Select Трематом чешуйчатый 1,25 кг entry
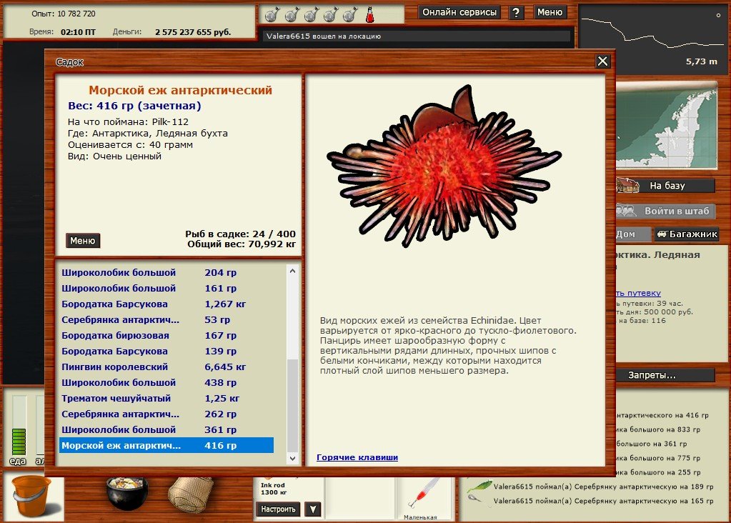The height and width of the screenshot is (523, 731). tap(151, 398)
